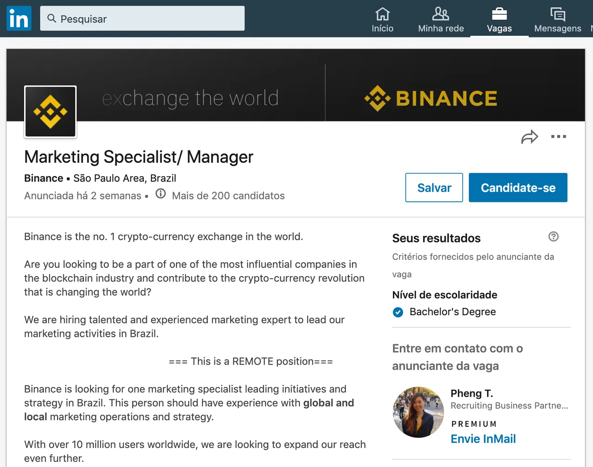Switch to the Vagas tab
The height and width of the screenshot is (467, 593).
499,19
